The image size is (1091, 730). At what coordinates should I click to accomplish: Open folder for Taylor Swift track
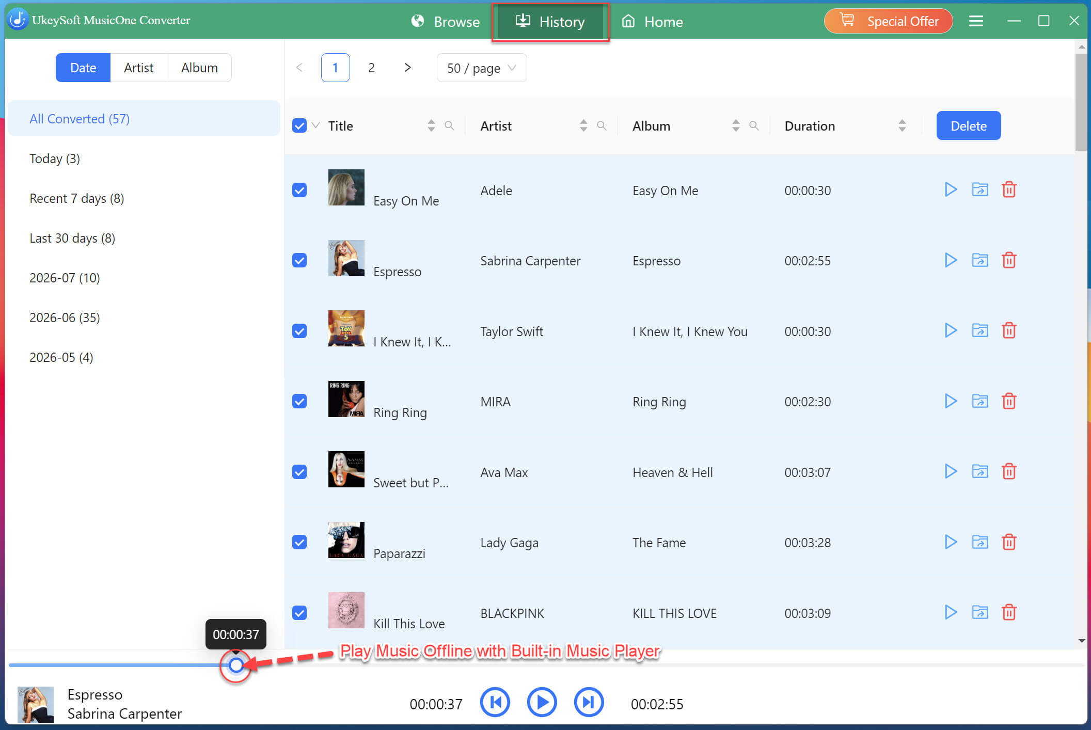coord(980,330)
